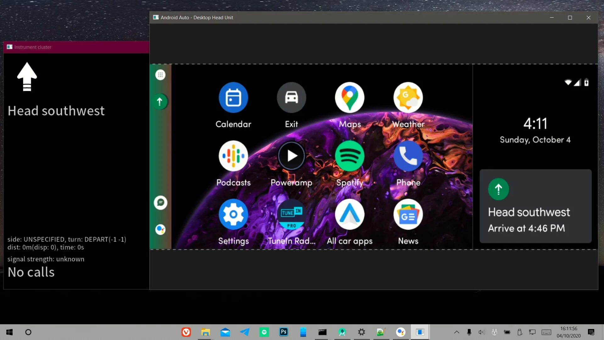
Task: Open the Weather app
Action: click(x=408, y=98)
